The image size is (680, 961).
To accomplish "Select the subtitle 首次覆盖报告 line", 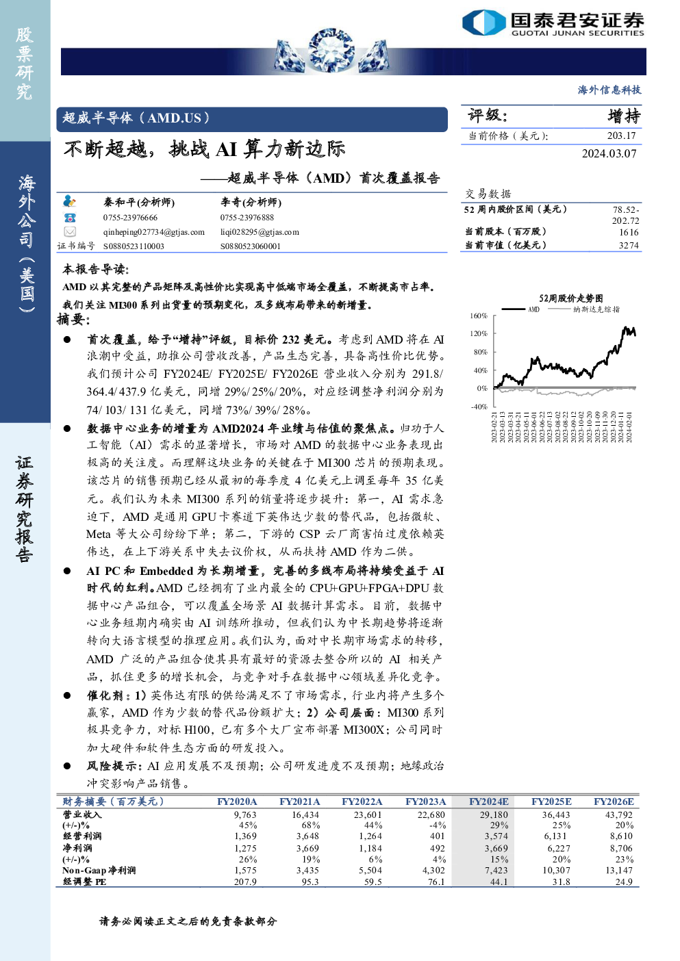I will [x=320, y=178].
